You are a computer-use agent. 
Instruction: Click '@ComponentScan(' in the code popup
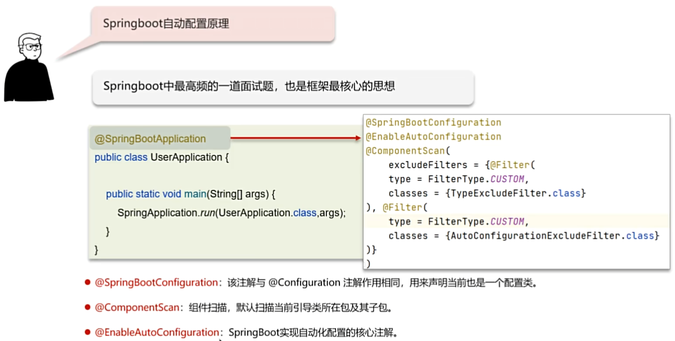tap(408, 151)
